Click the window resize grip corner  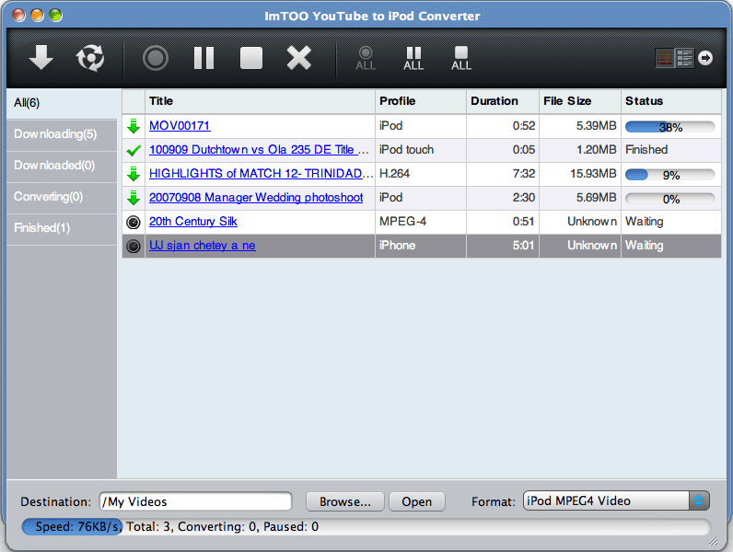[713, 541]
